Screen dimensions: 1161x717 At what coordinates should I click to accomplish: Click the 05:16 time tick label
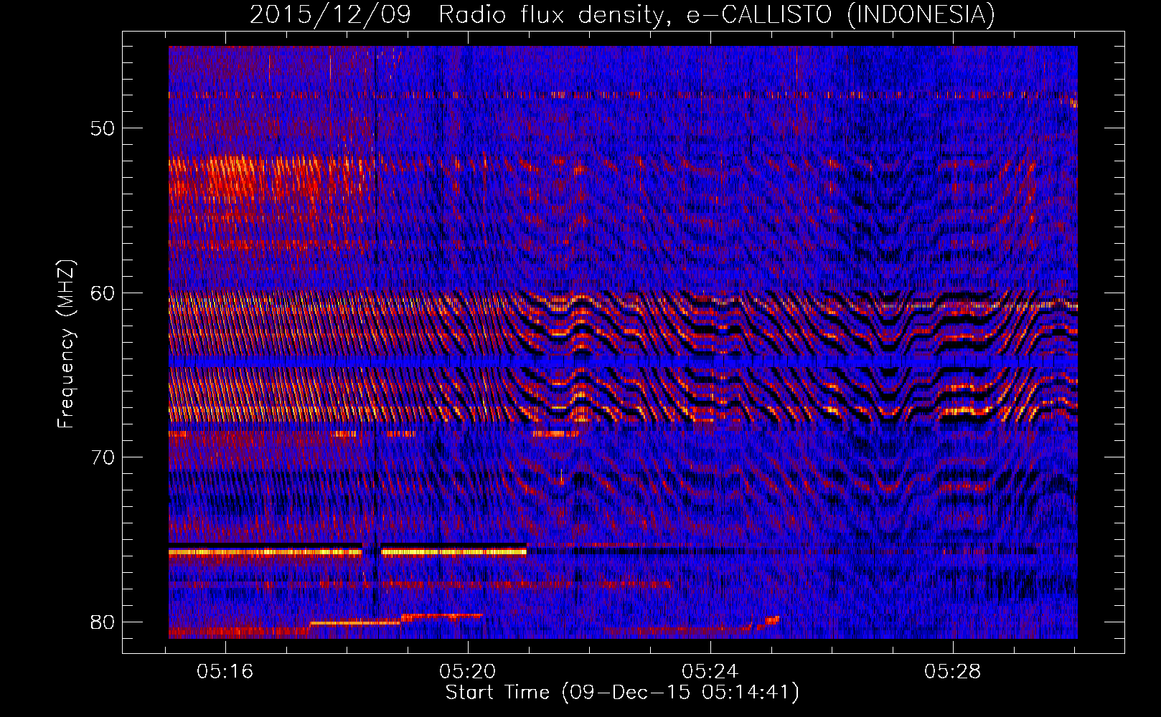[x=225, y=672]
